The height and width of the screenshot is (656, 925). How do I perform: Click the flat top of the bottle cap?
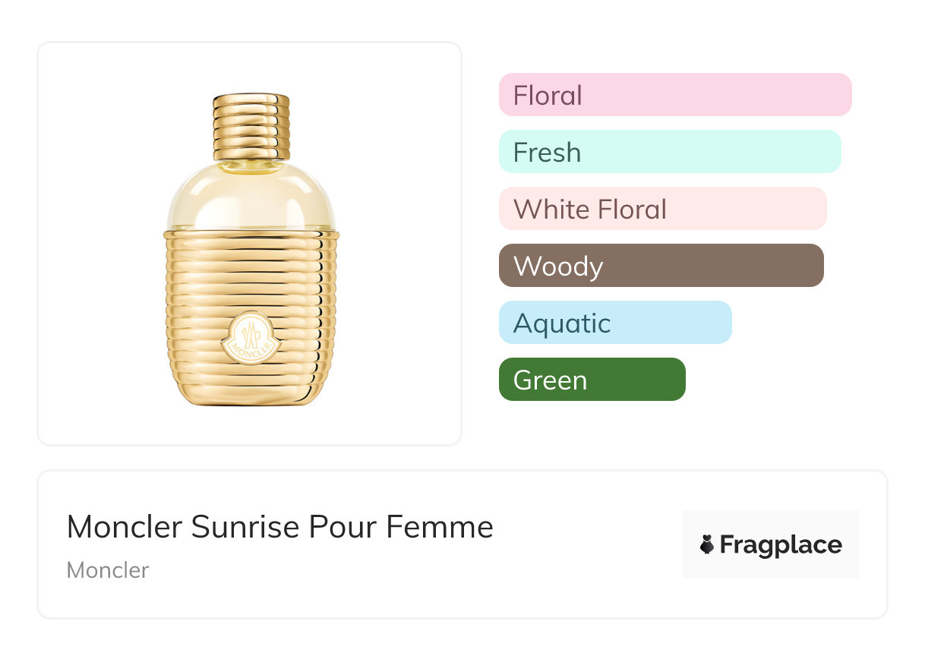pos(251,98)
